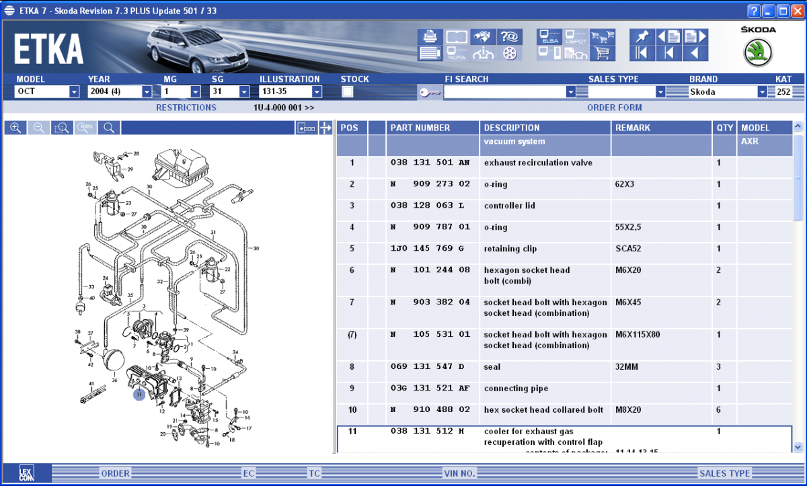Click the multiple shopping carts icon
This screenshot has height=486, width=807.
click(603, 37)
